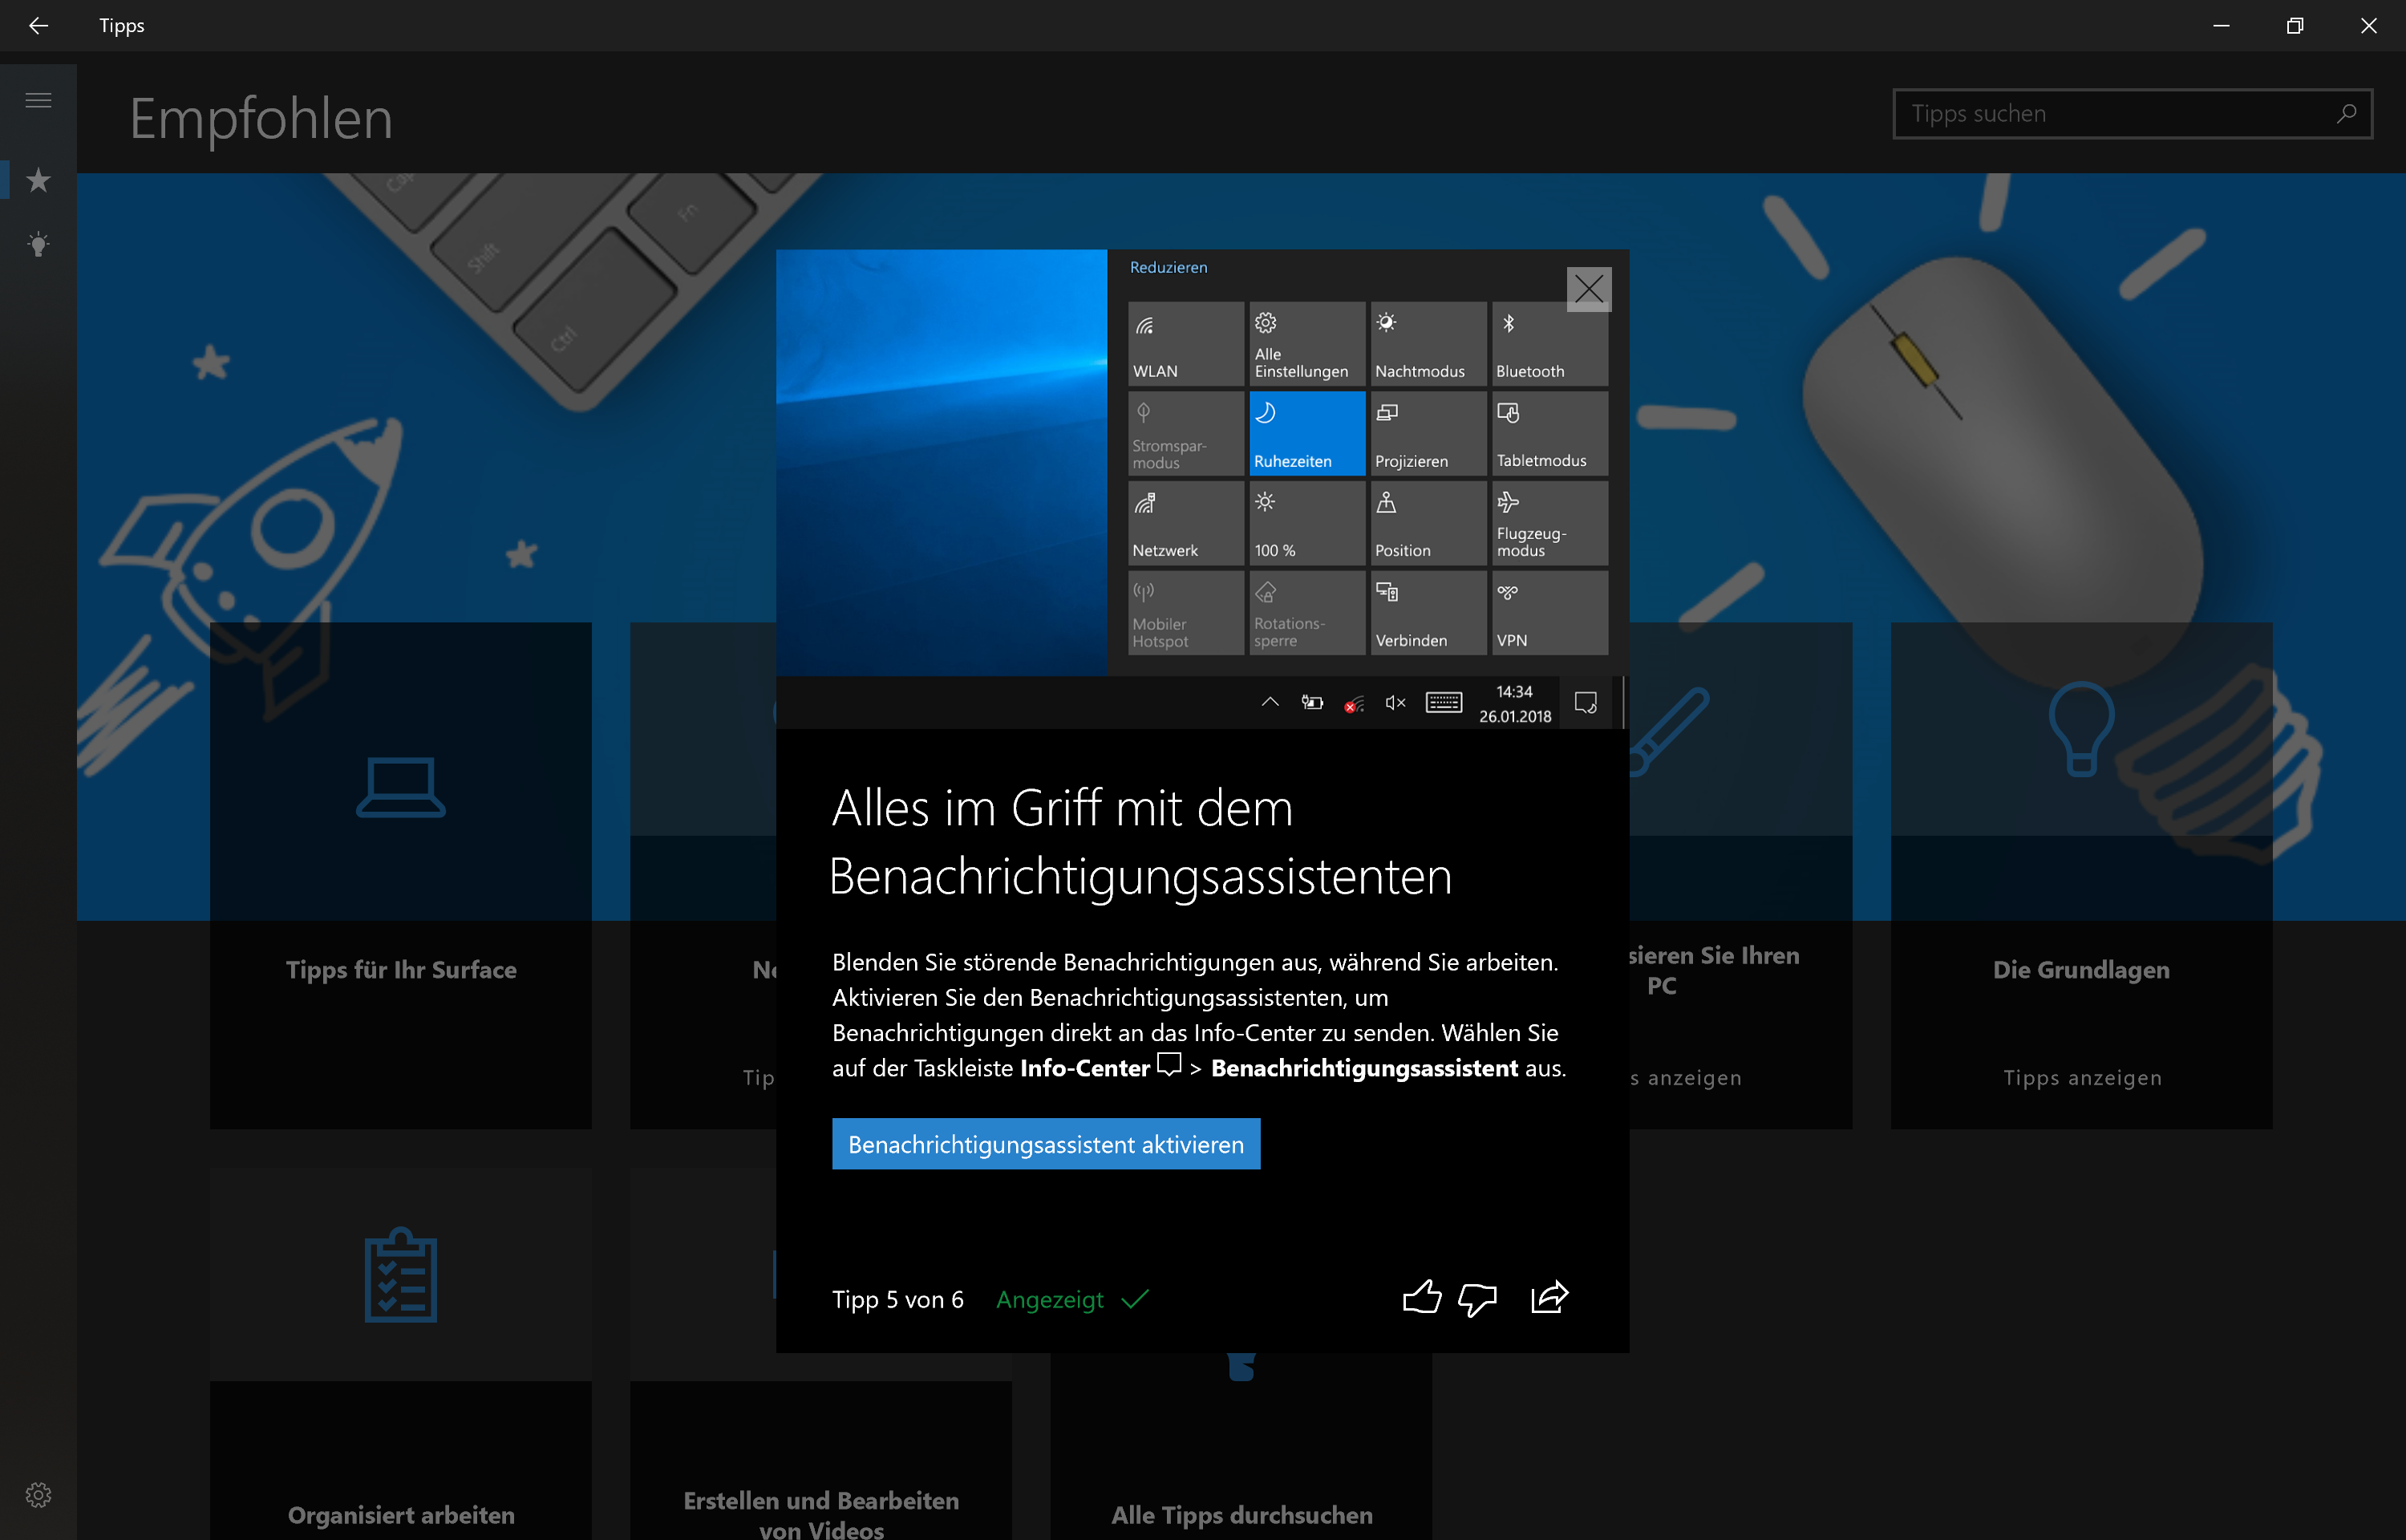Image resolution: width=2406 pixels, height=1540 pixels.
Task: Click the Stromsparmodus tile
Action: [x=1185, y=433]
